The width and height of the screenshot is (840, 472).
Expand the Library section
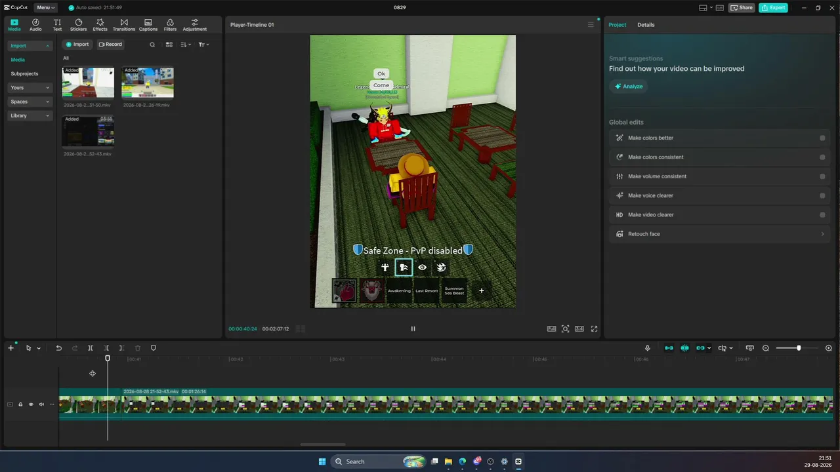tap(30, 115)
